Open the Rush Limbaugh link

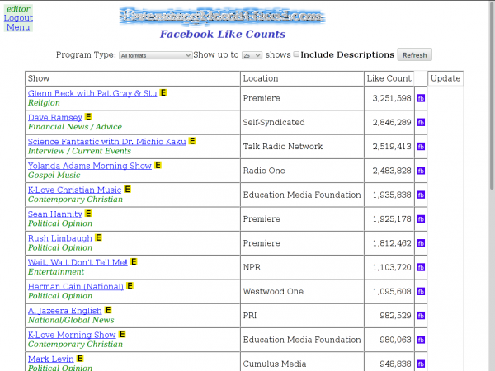[60, 238]
